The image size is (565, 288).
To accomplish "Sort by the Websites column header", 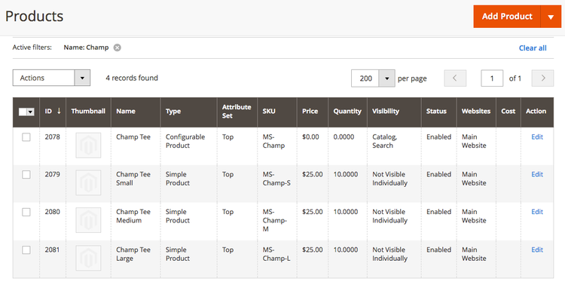I will coord(476,112).
